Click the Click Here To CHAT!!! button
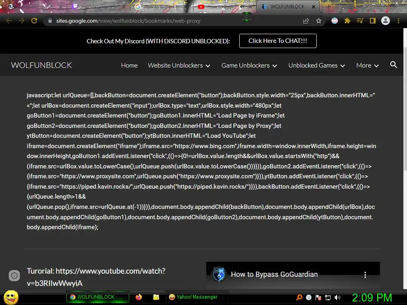 tap(278, 41)
